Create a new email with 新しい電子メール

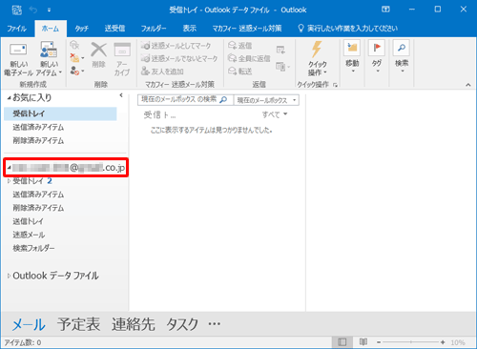pyautogui.click(x=18, y=59)
